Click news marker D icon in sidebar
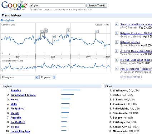Screen dimensions: 152x134 pos(117,51)
